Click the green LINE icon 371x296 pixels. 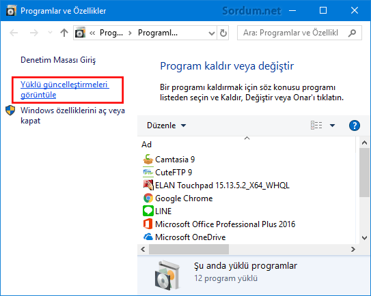point(148,211)
